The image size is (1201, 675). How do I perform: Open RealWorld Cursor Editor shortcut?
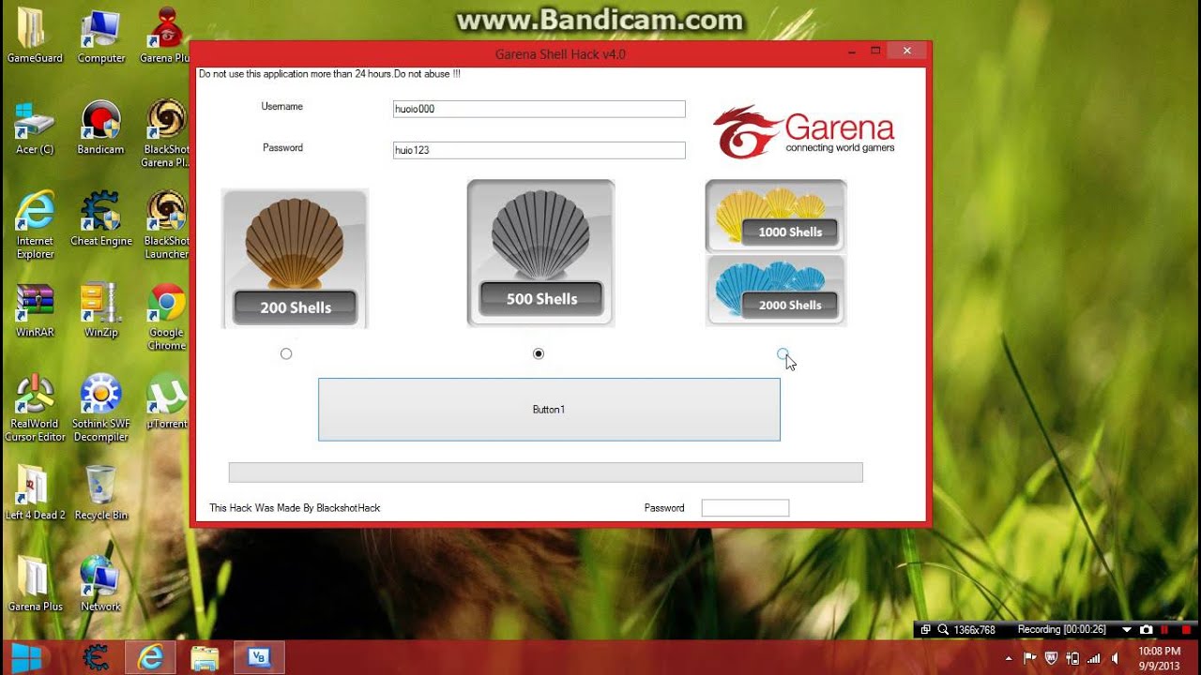click(35, 408)
